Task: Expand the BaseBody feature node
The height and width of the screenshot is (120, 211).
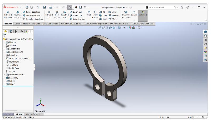Action: [x=4, y=78]
